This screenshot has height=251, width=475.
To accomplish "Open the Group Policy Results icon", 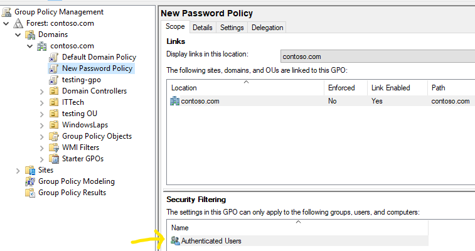I will click(30, 193).
